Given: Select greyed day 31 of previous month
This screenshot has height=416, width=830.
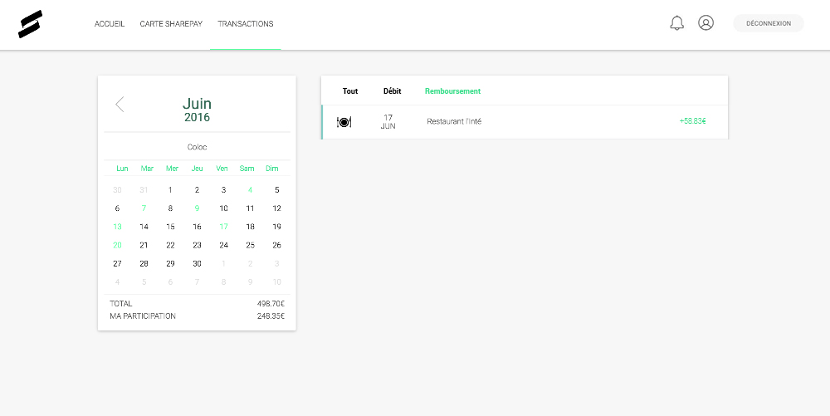Looking at the screenshot, I should pyautogui.click(x=144, y=190).
